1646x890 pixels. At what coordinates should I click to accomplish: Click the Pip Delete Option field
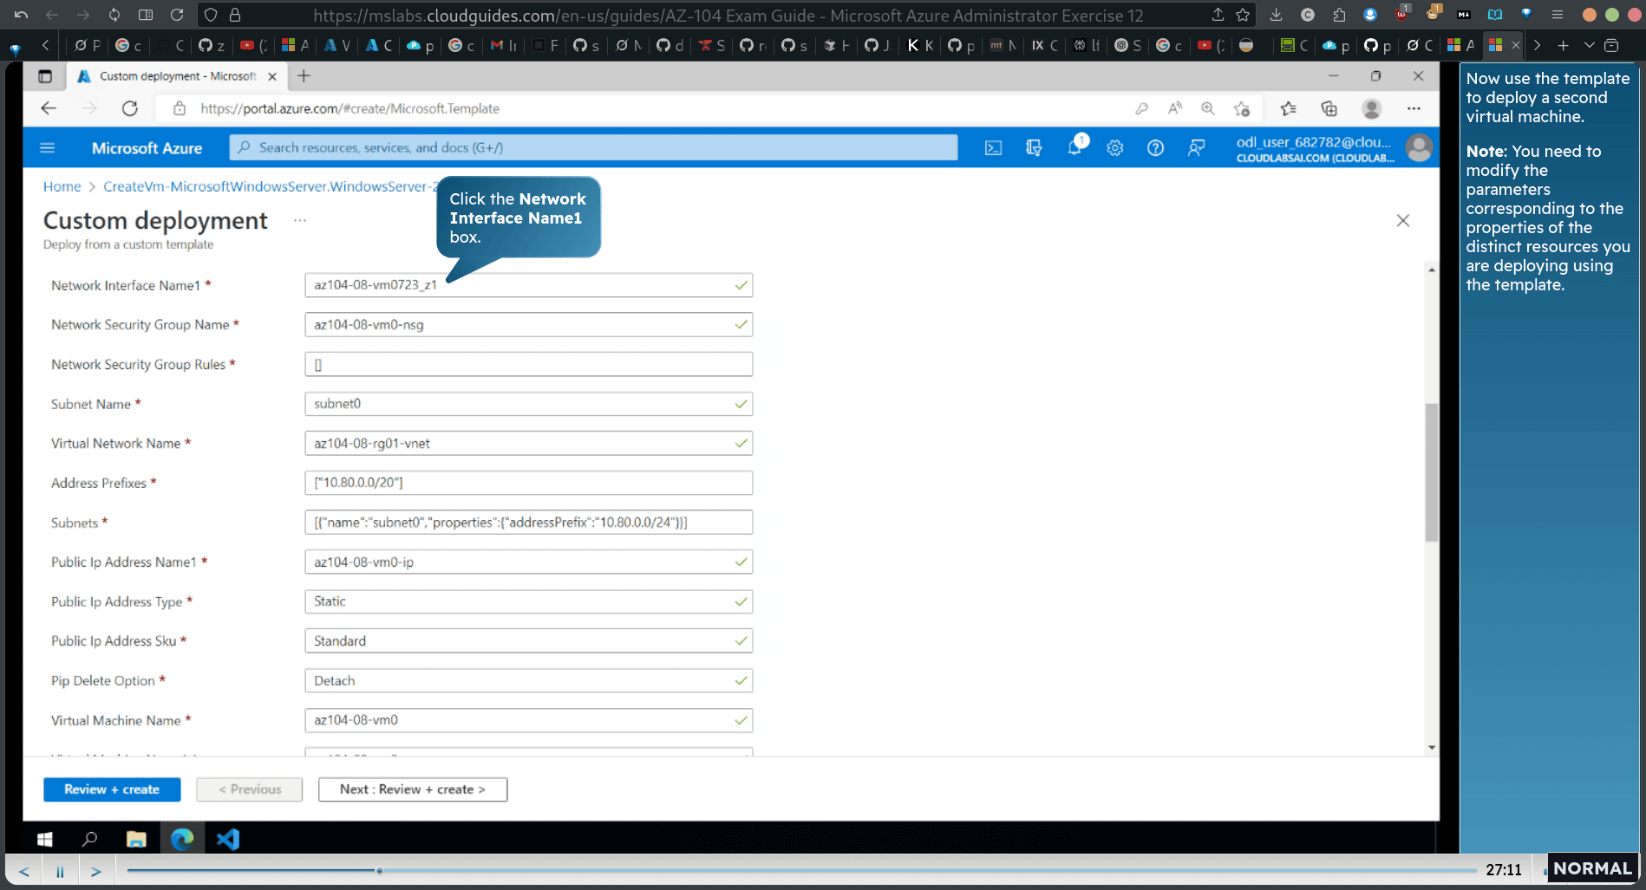pos(528,681)
